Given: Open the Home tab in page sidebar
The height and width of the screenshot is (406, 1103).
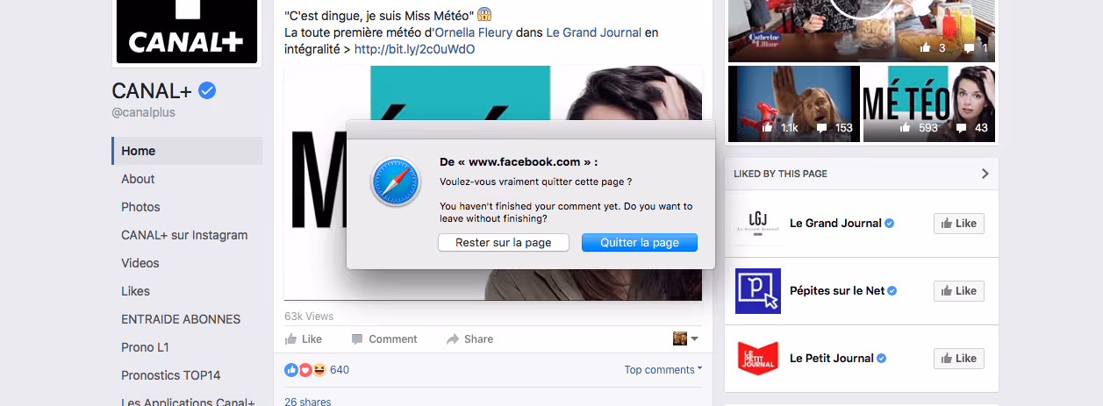Looking at the screenshot, I should pos(187,151).
